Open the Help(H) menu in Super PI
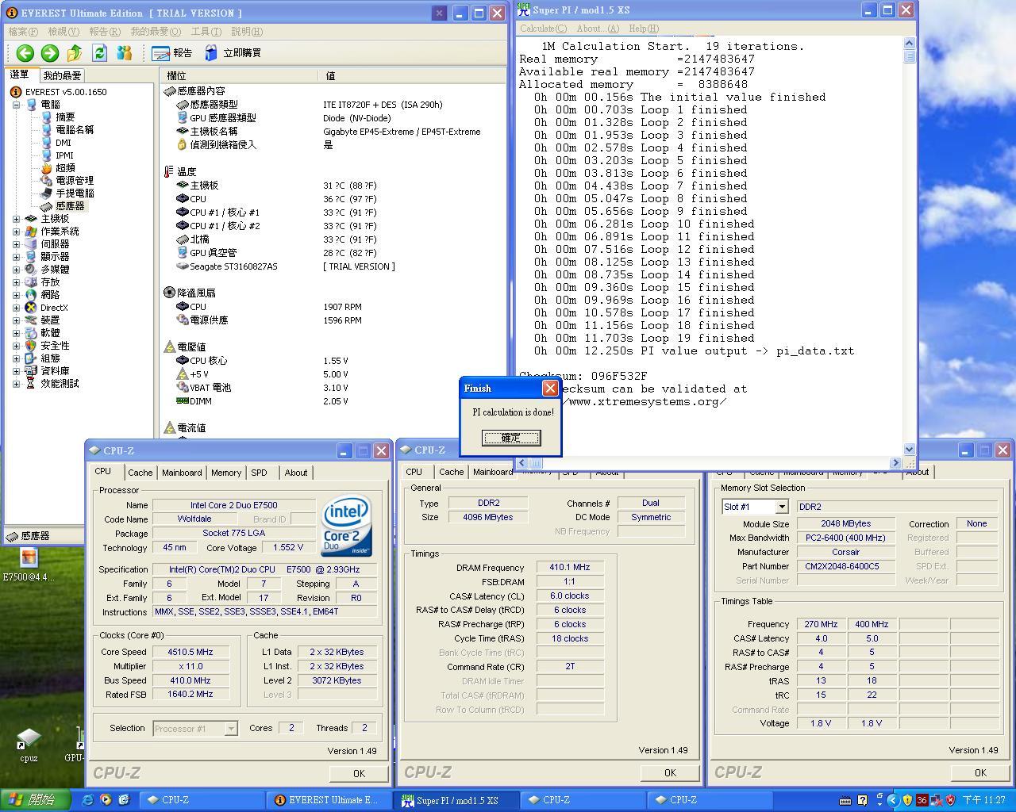The height and width of the screenshot is (812, 1016). [644, 29]
